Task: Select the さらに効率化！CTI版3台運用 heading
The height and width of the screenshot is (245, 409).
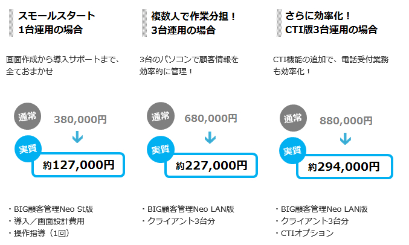Action: tap(331, 23)
